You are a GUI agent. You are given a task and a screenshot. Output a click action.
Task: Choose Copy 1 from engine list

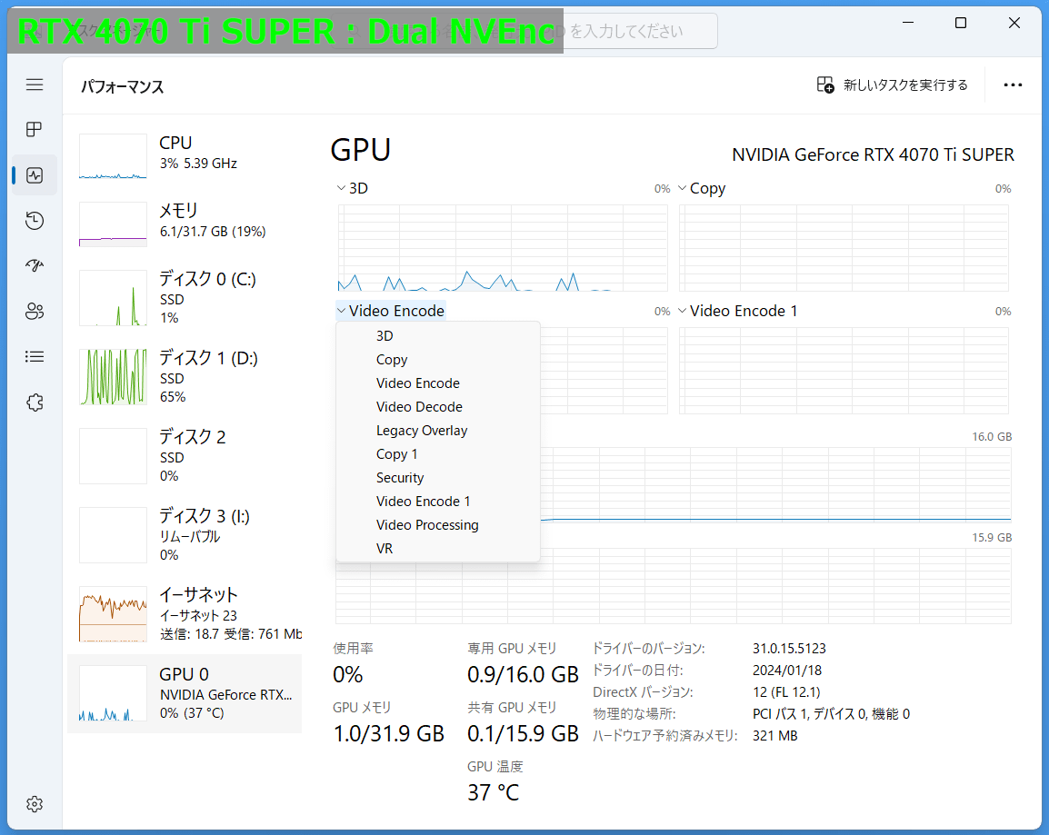[437, 454]
